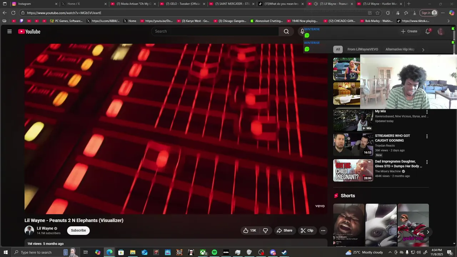The width and height of the screenshot is (457, 257).
Task: Open the Lil Wayne channel name link
Action: [x=45, y=228]
